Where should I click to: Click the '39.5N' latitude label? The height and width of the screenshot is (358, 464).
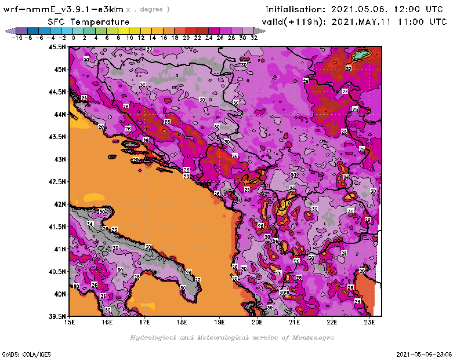click(57, 317)
